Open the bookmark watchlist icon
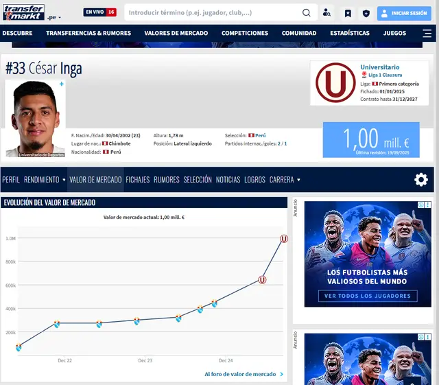The image size is (439, 385). pyautogui.click(x=348, y=13)
